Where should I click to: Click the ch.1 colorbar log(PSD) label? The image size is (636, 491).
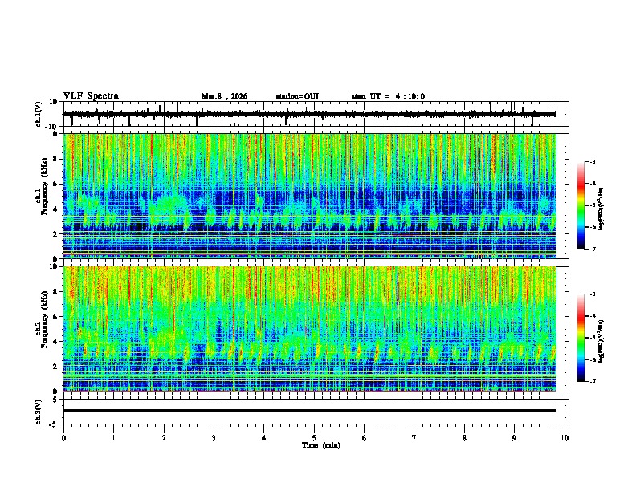601,209
